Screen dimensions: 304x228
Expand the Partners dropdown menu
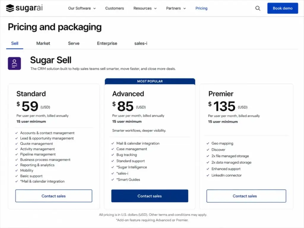click(176, 8)
